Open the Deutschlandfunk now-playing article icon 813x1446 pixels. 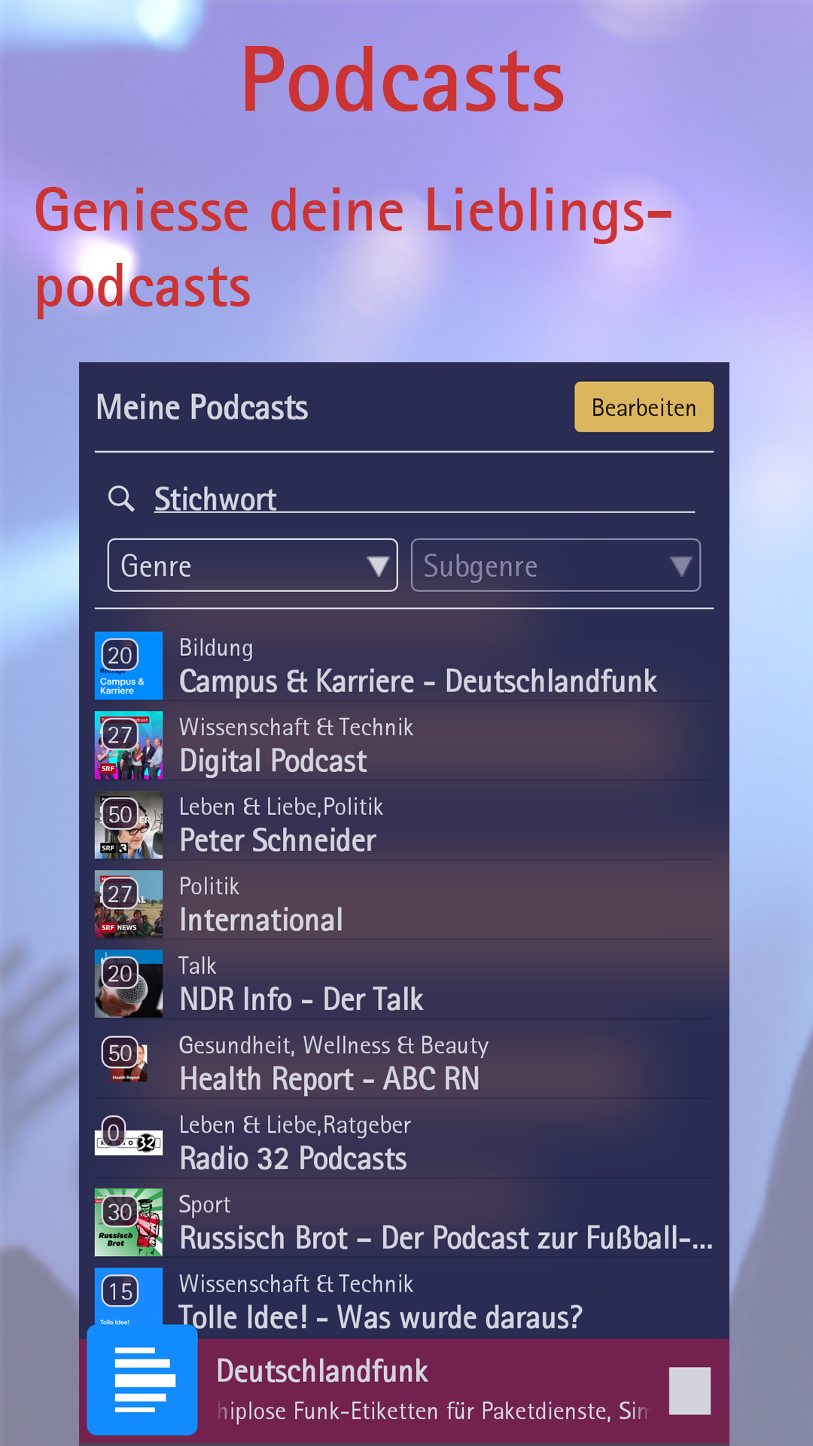(x=142, y=1380)
